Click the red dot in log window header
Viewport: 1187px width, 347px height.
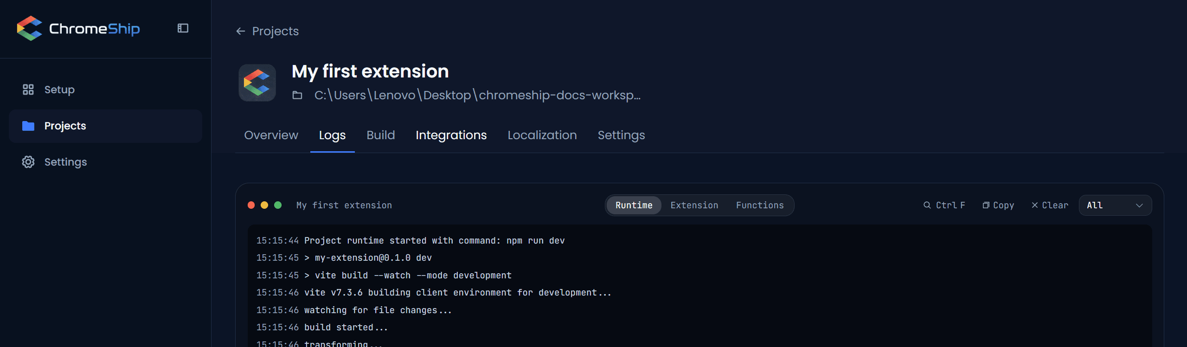251,205
